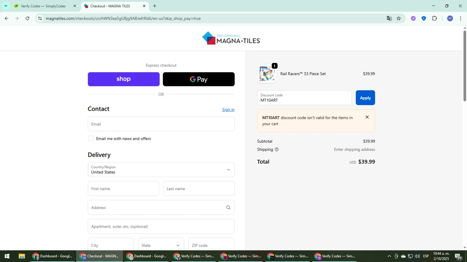
Task: Focus the Last name field
Action: coord(199,188)
